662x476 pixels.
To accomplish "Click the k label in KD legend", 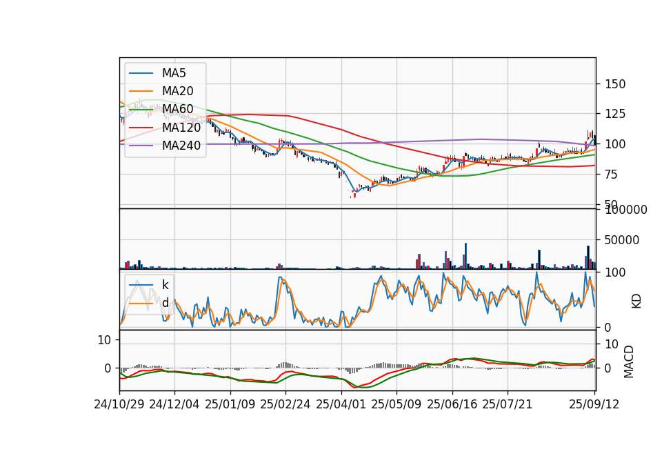I will click(165, 285).
